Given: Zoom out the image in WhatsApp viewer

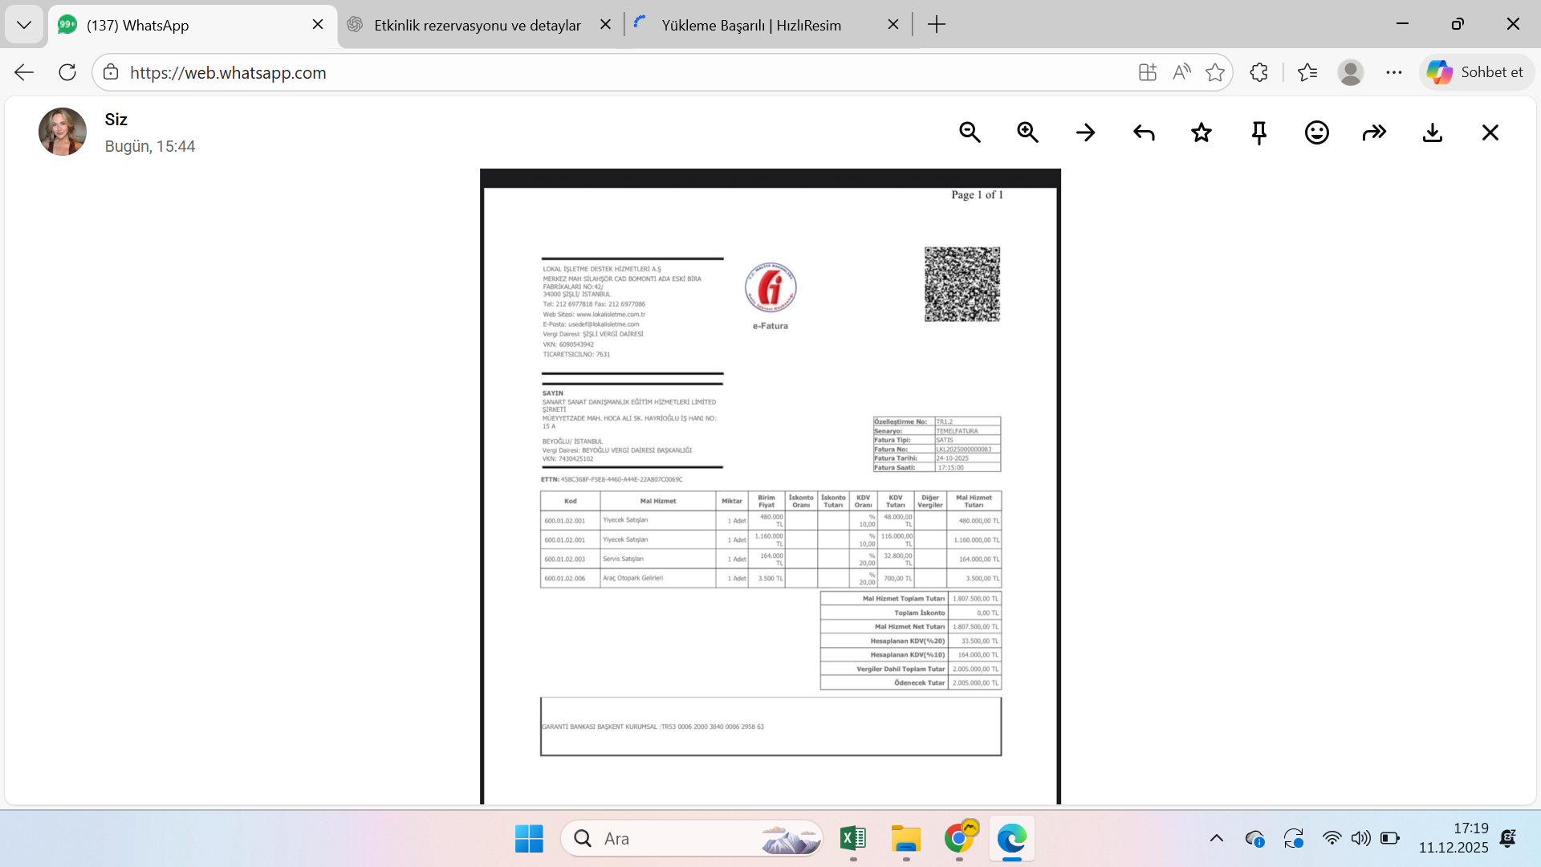Looking at the screenshot, I should [x=970, y=132].
